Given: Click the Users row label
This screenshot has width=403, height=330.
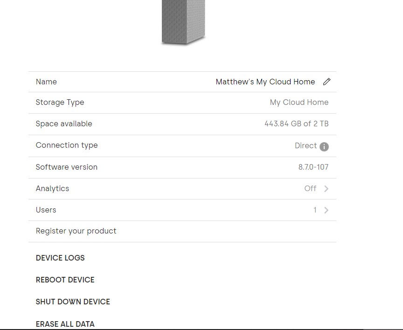Looking at the screenshot, I should tap(46, 210).
